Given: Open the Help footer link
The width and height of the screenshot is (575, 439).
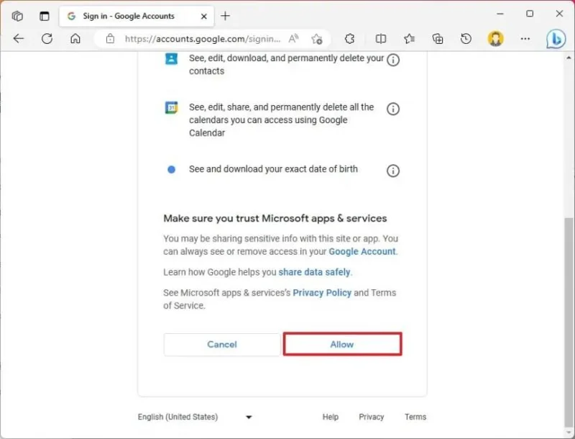Looking at the screenshot, I should [x=331, y=417].
